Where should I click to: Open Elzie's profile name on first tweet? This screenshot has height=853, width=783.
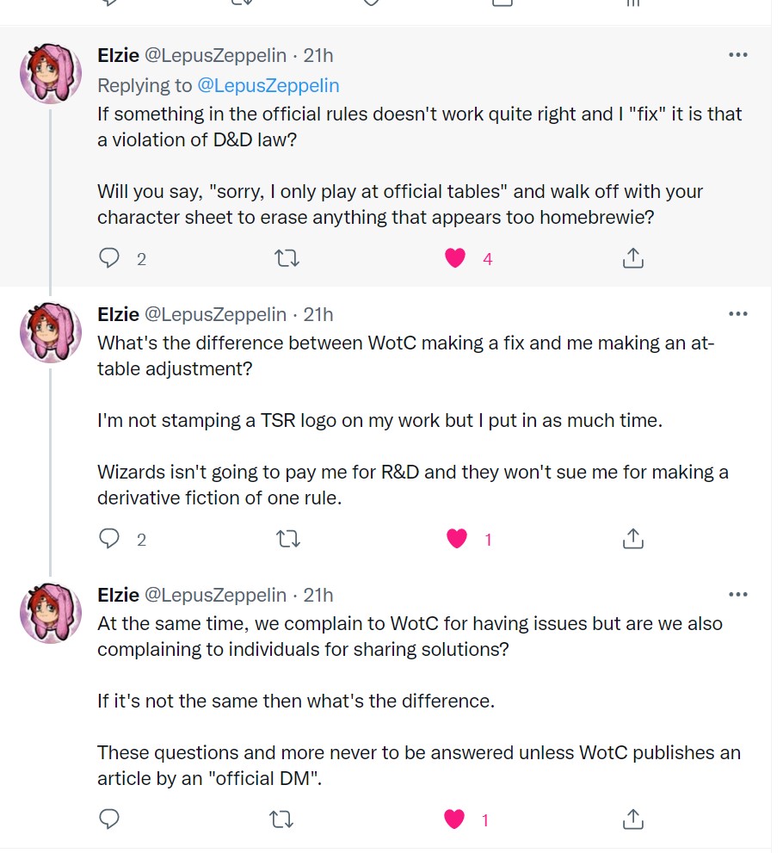(x=118, y=55)
